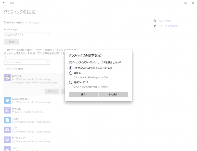Select Let Windows decide (Power saving) radio
This screenshot has width=197, height=151.
pos(71,68)
